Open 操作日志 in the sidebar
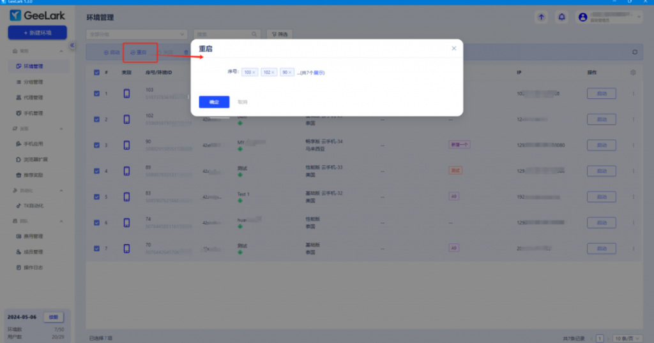 click(x=33, y=268)
